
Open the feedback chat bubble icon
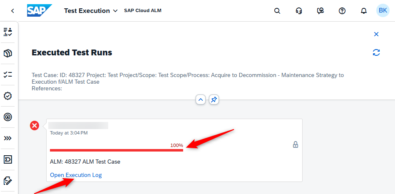pos(320,11)
